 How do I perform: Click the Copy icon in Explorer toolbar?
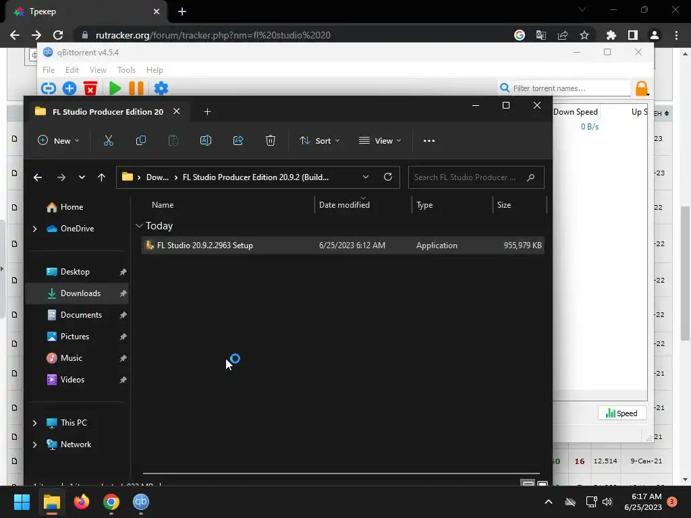tap(141, 140)
